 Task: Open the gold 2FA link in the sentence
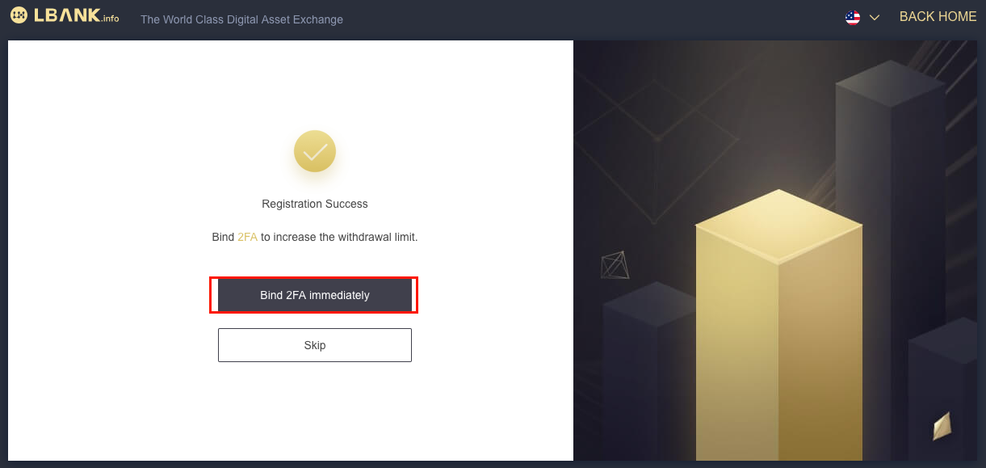(247, 238)
